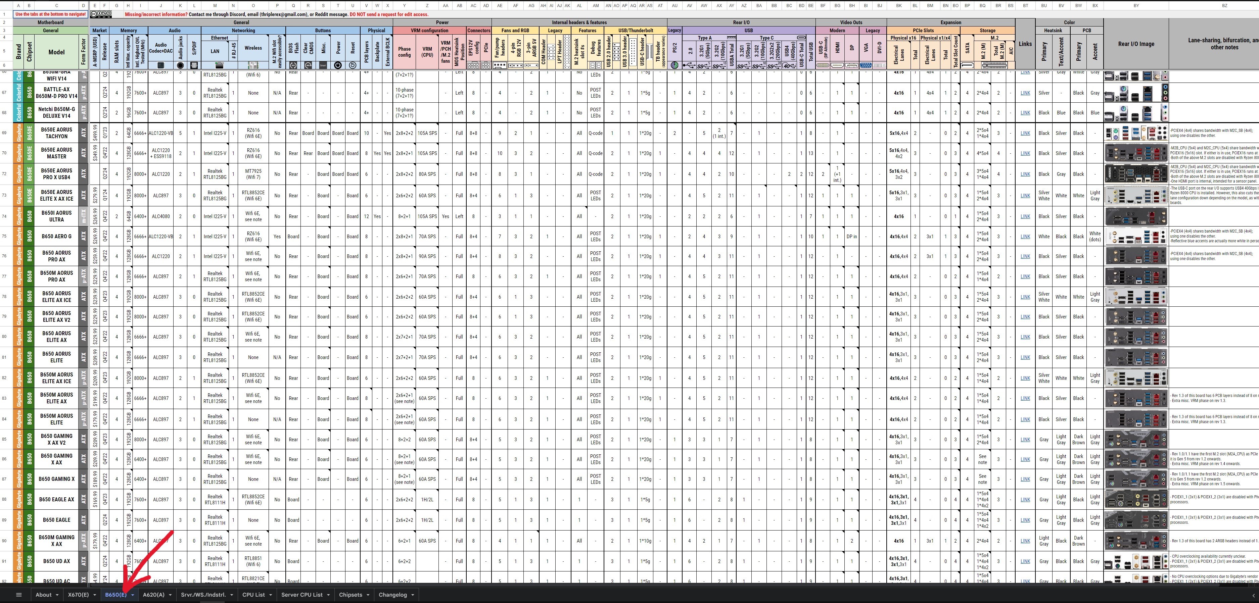This screenshot has width=1259, height=603.
Task: Switch to the Chipsets sheet tab
Action: [x=351, y=595]
